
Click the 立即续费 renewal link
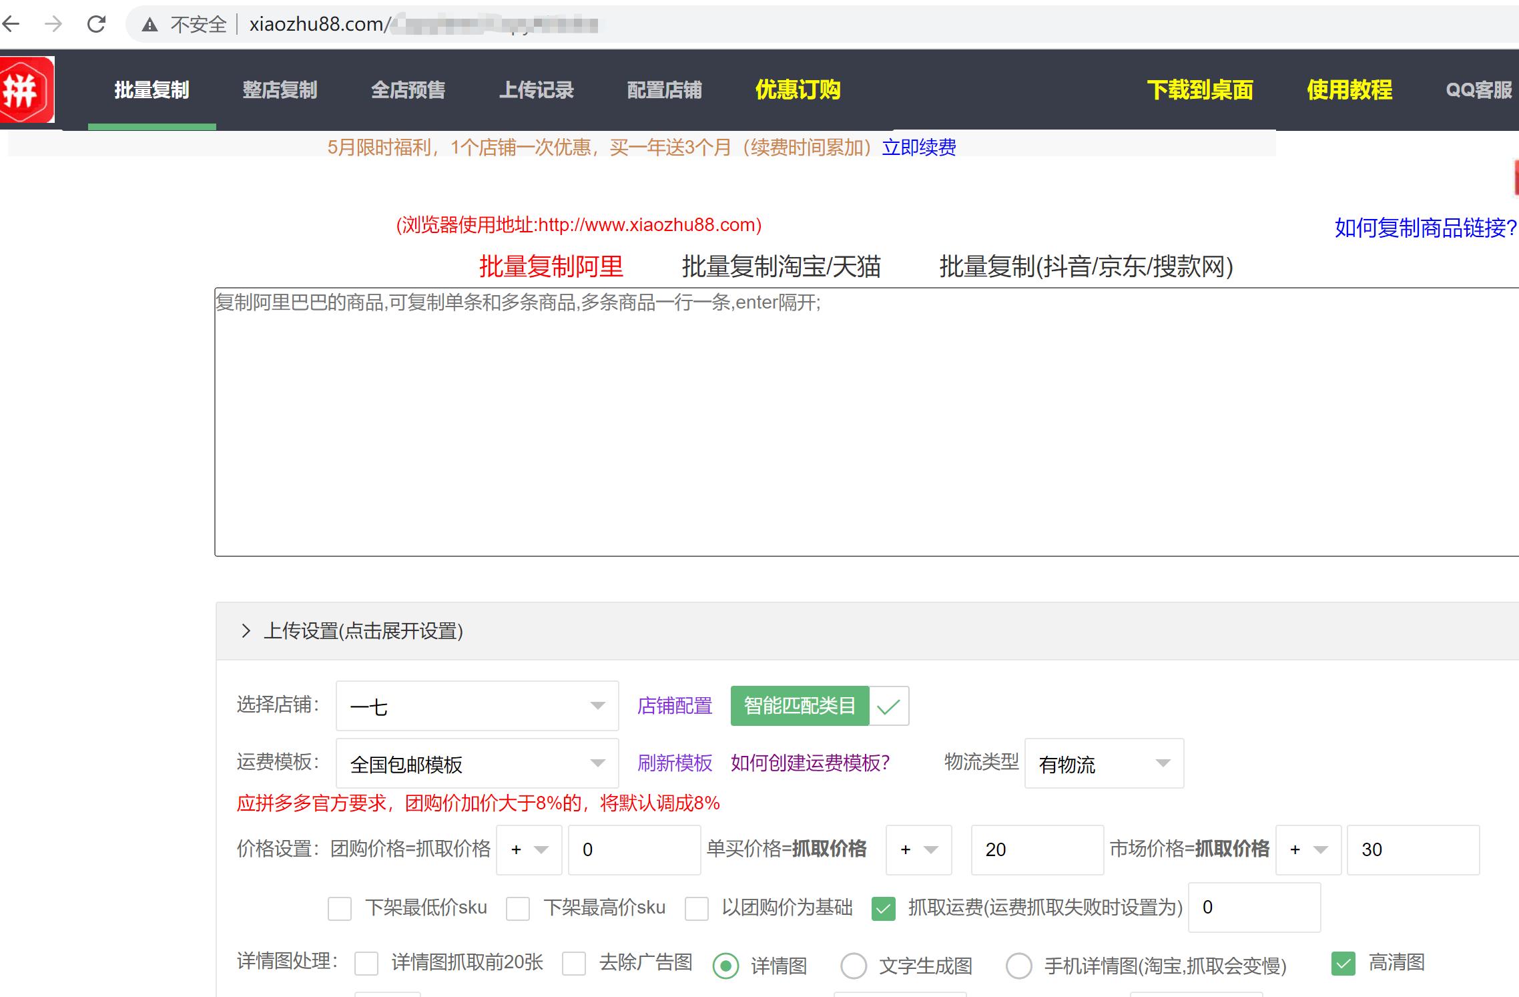coord(919,148)
